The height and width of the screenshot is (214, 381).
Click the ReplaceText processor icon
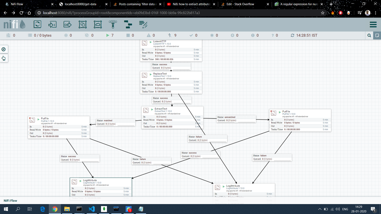(x=145, y=75)
